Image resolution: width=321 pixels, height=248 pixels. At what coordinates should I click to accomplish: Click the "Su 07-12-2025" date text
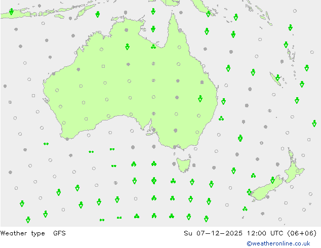pyautogui.click(x=213, y=233)
